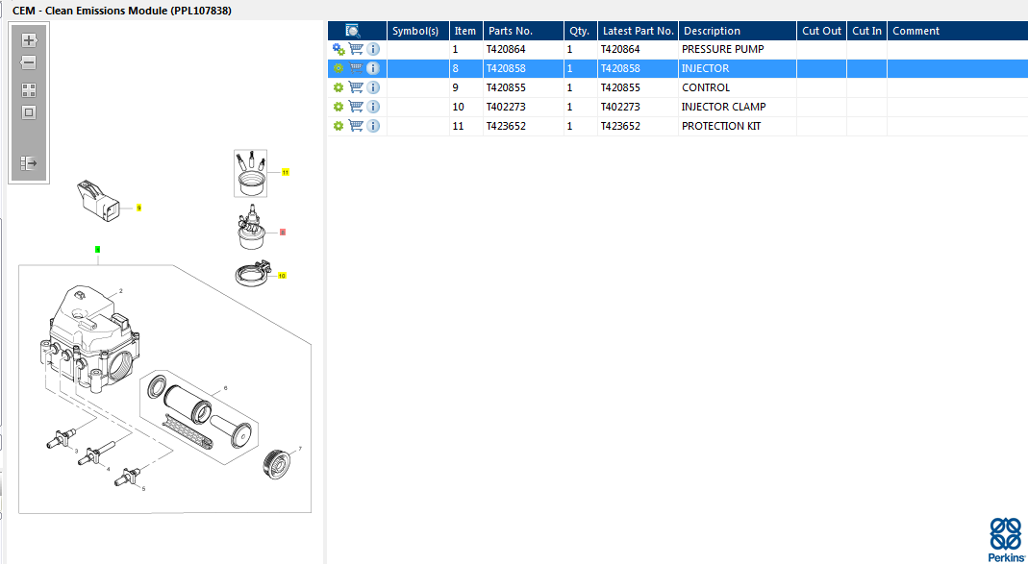Click the Cut Out column header
Screen dimensions: 1028x564
821,31
